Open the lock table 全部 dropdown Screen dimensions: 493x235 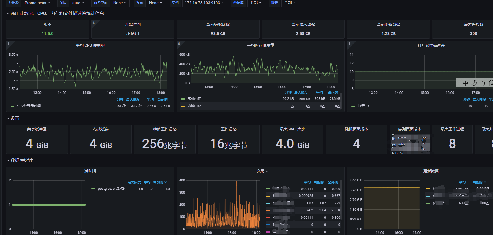click(290, 3)
